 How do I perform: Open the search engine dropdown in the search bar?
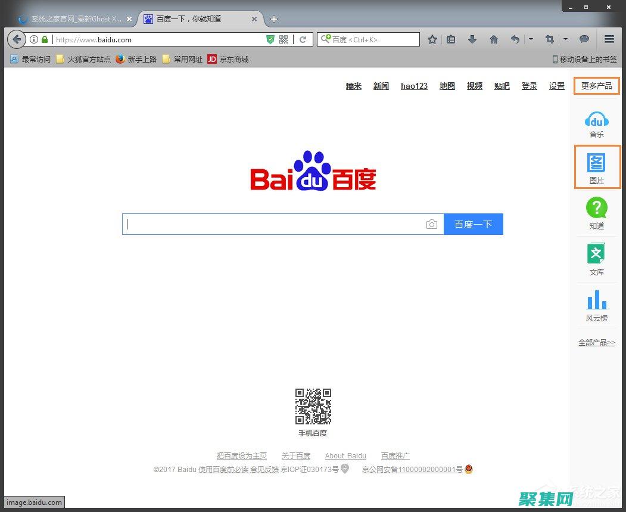point(325,39)
